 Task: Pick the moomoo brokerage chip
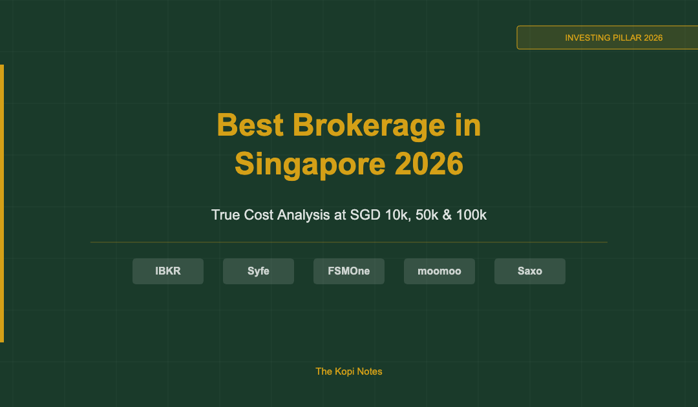tap(439, 271)
